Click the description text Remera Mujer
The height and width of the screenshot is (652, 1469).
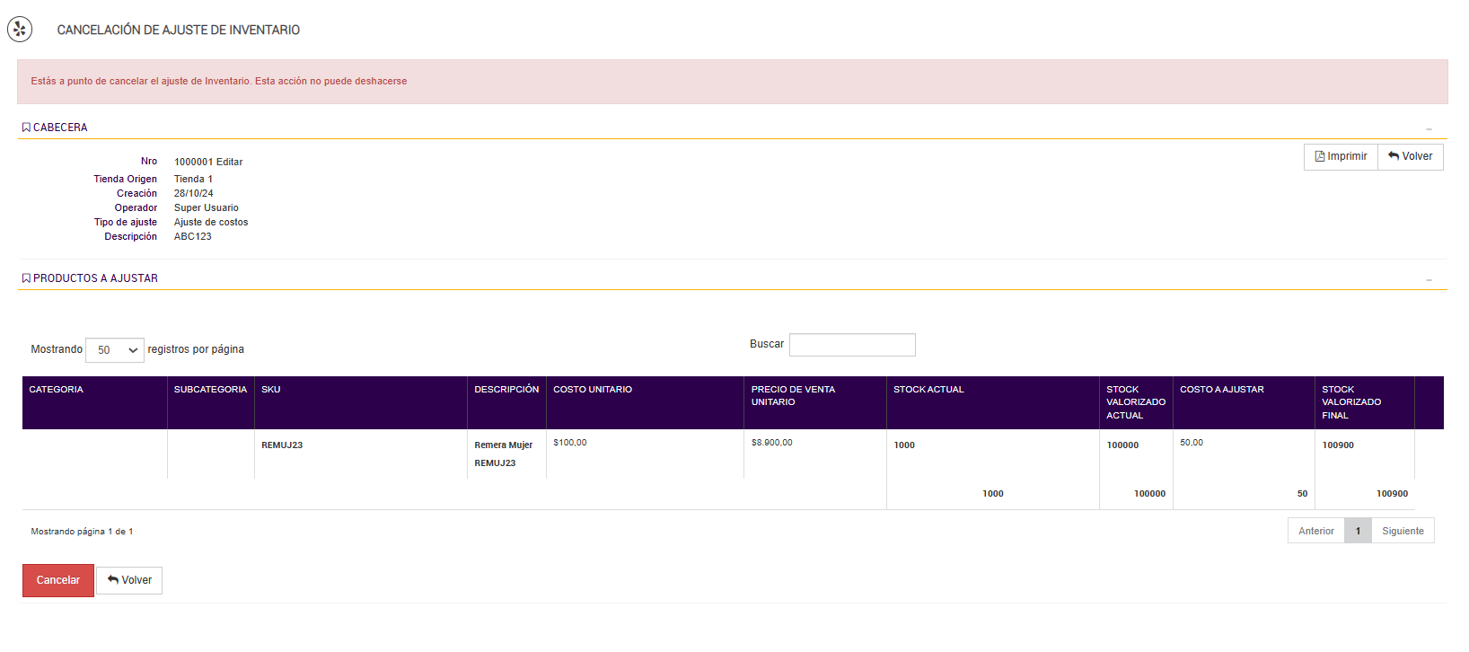click(x=504, y=445)
